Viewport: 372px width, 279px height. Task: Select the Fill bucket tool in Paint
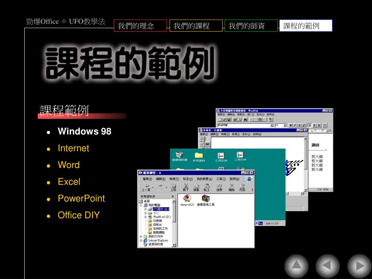click(207, 144)
